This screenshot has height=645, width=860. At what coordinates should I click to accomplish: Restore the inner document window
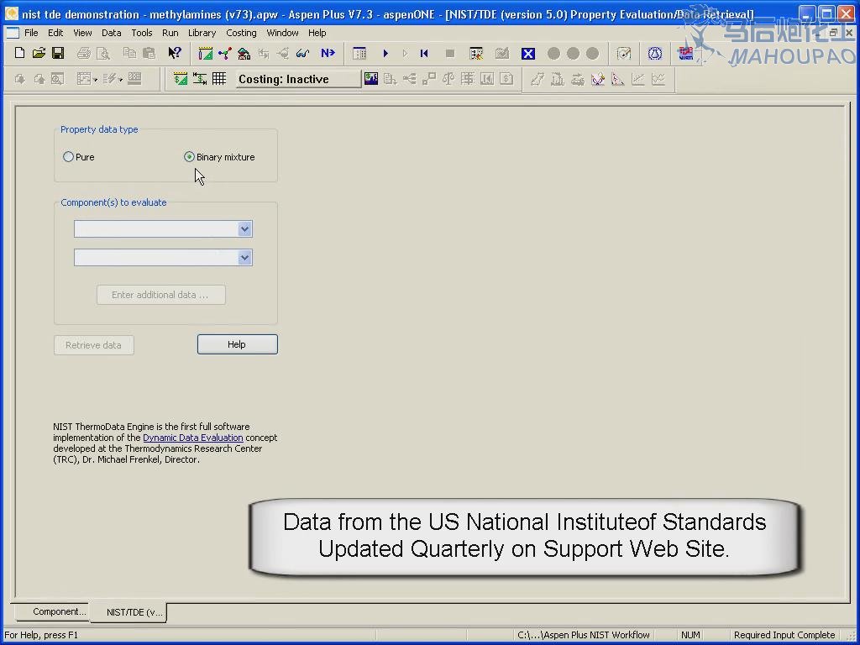(832, 33)
